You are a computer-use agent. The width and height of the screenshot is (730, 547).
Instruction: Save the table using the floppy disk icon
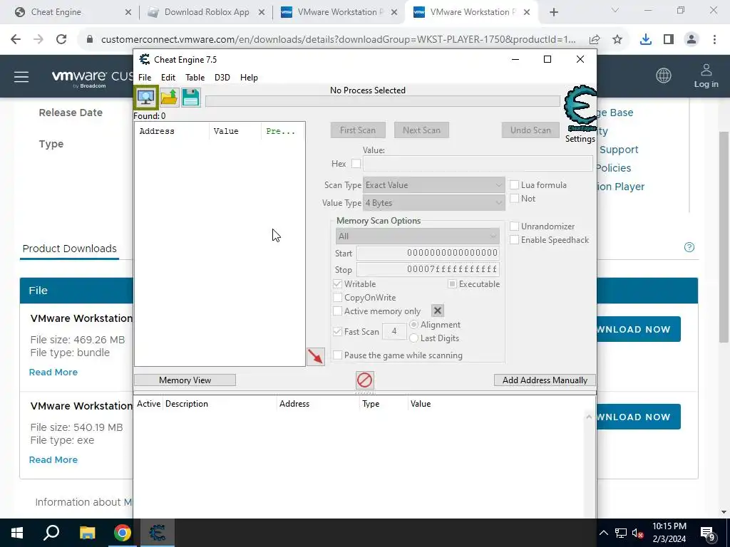(190, 97)
